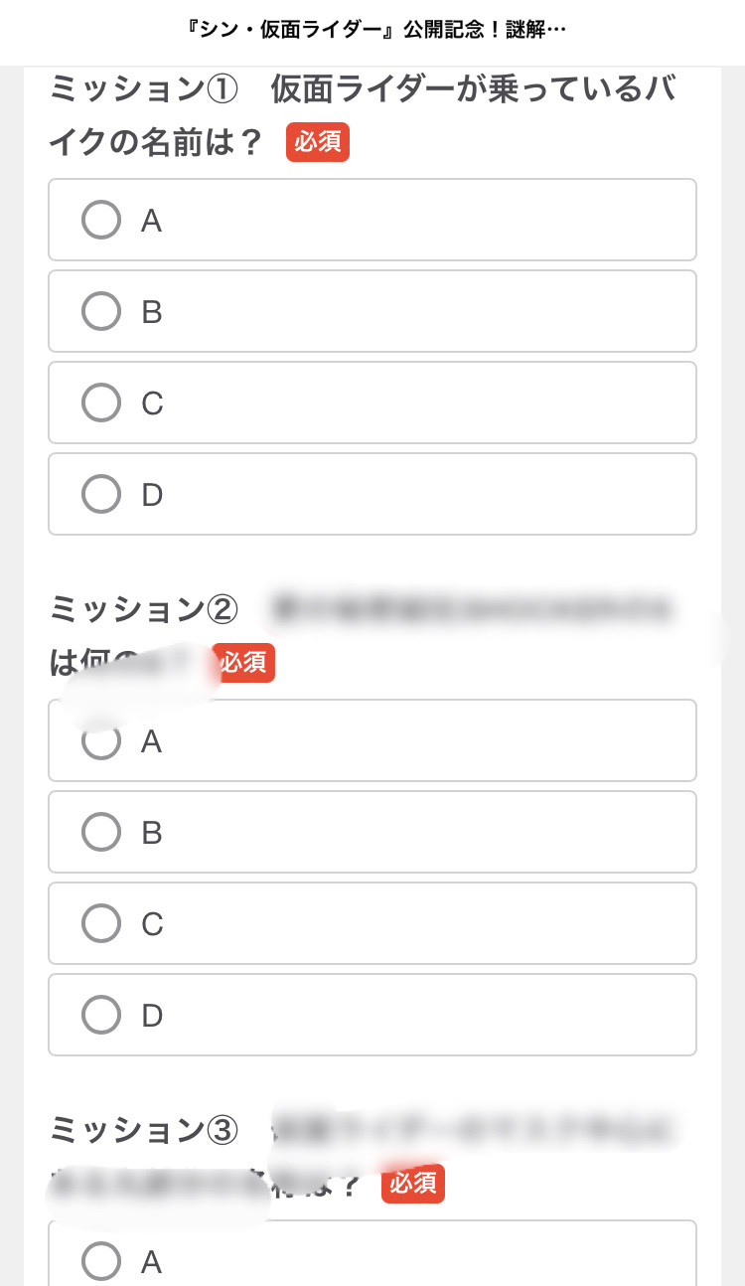This screenshot has width=745, height=1286.
Task: Click the letter C label in Mission 1
Action: coord(152,403)
